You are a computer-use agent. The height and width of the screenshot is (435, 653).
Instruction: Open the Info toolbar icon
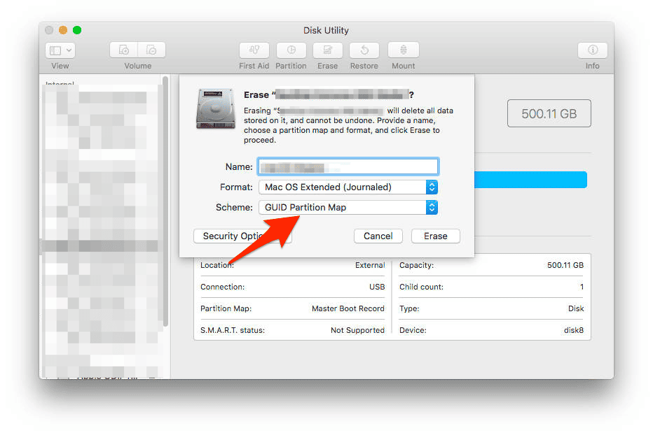(592, 50)
